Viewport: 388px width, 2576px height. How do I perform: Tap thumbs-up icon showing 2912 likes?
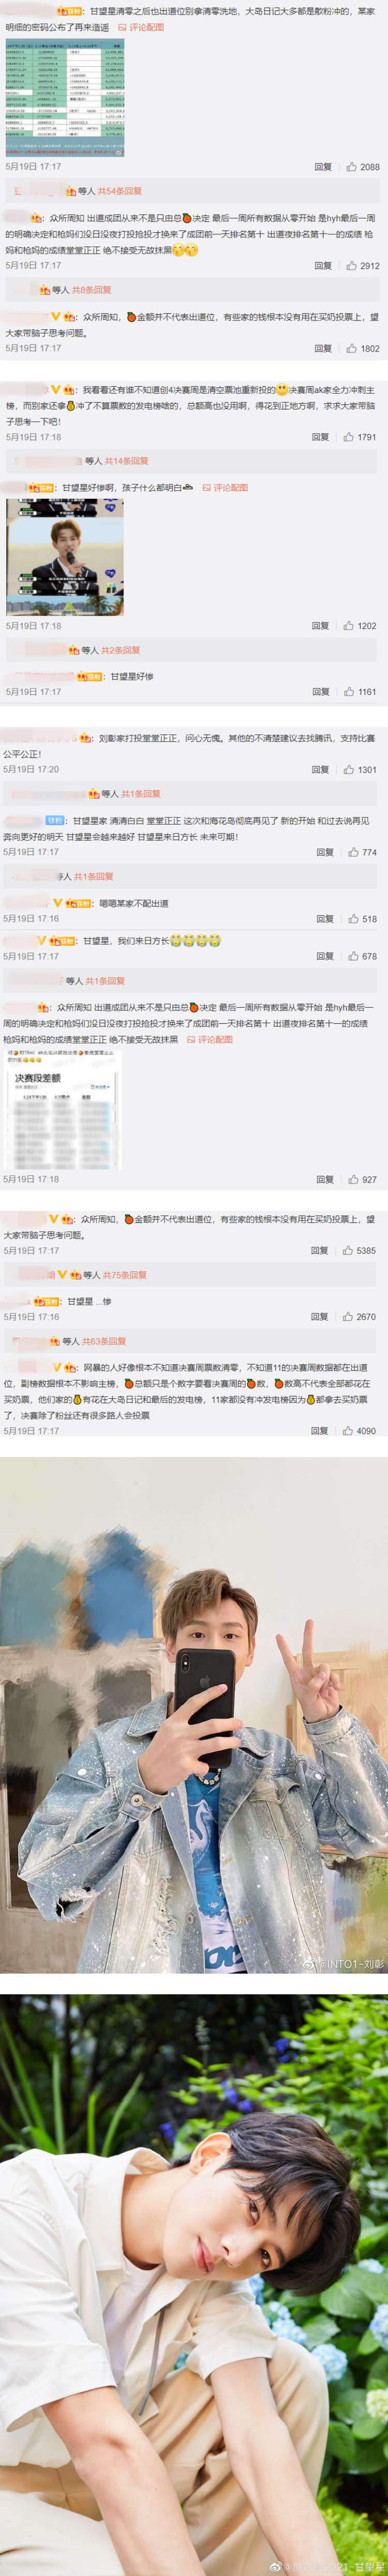352,266
